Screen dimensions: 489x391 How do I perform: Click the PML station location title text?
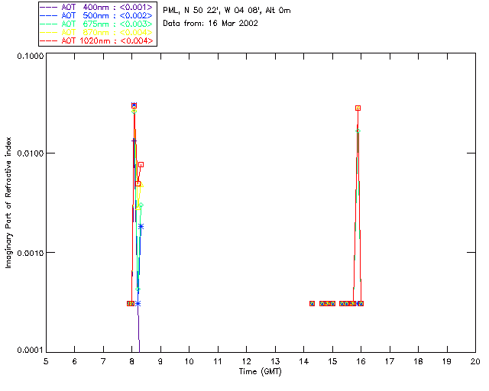[227, 11]
